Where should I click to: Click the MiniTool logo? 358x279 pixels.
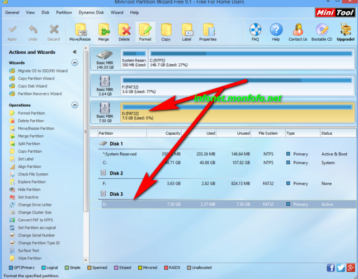(335, 12)
